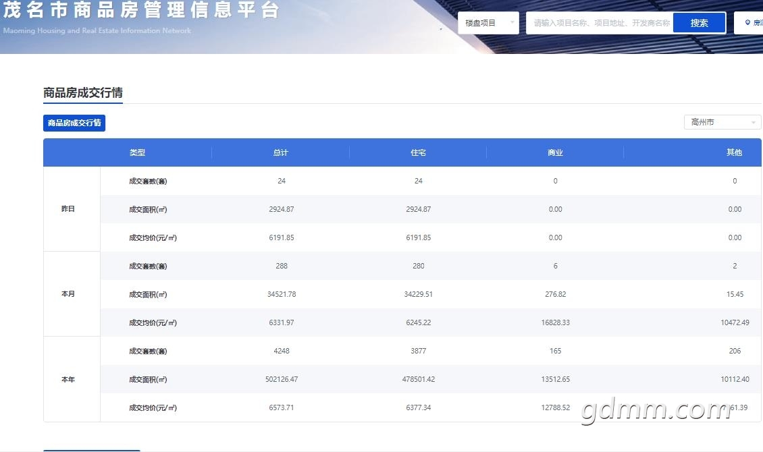Click the 其他 column header
This screenshot has height=452, width=763.
734,152
